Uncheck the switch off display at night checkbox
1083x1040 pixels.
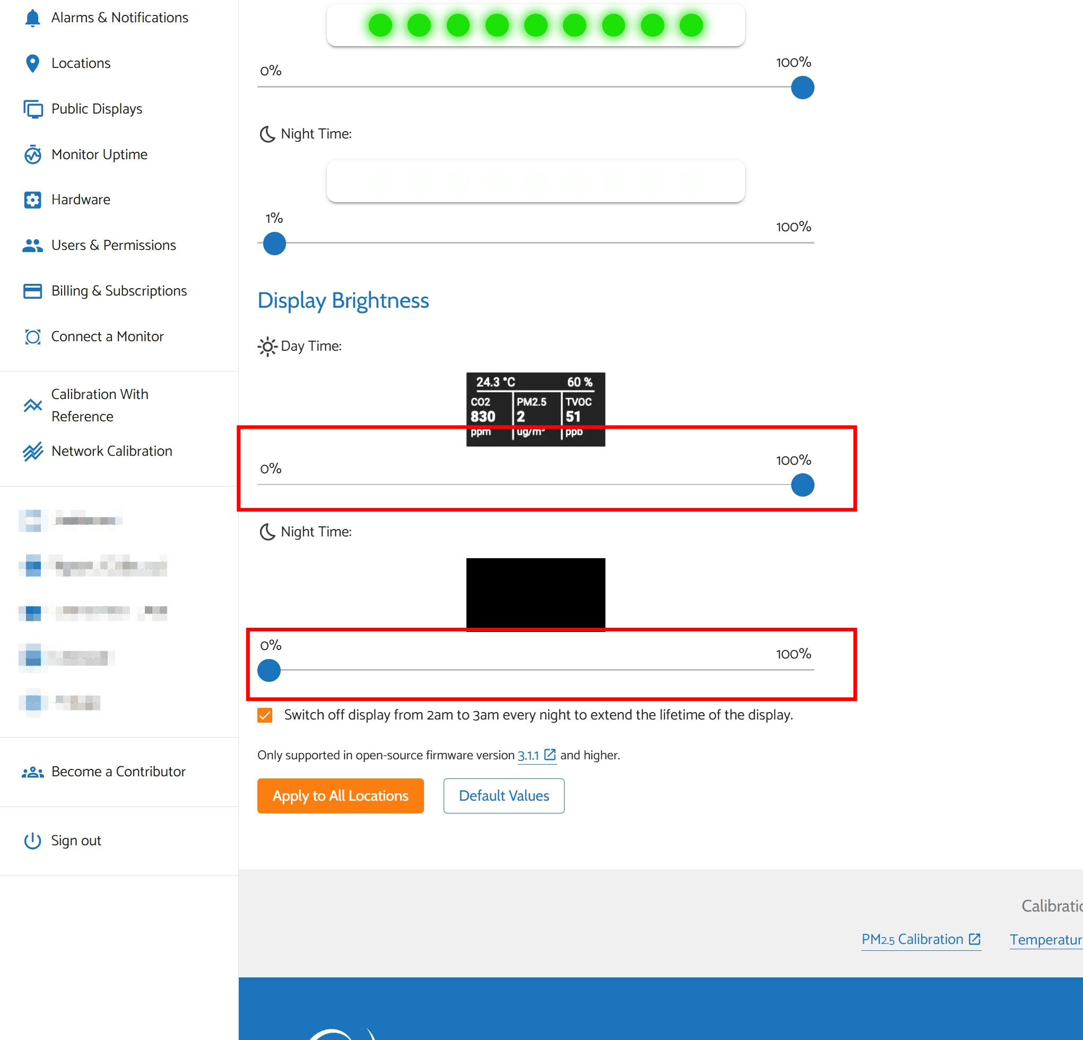click(x=265, y=715)
